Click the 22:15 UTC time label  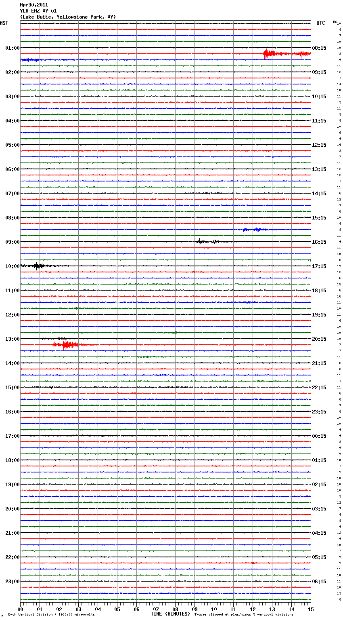319,388
